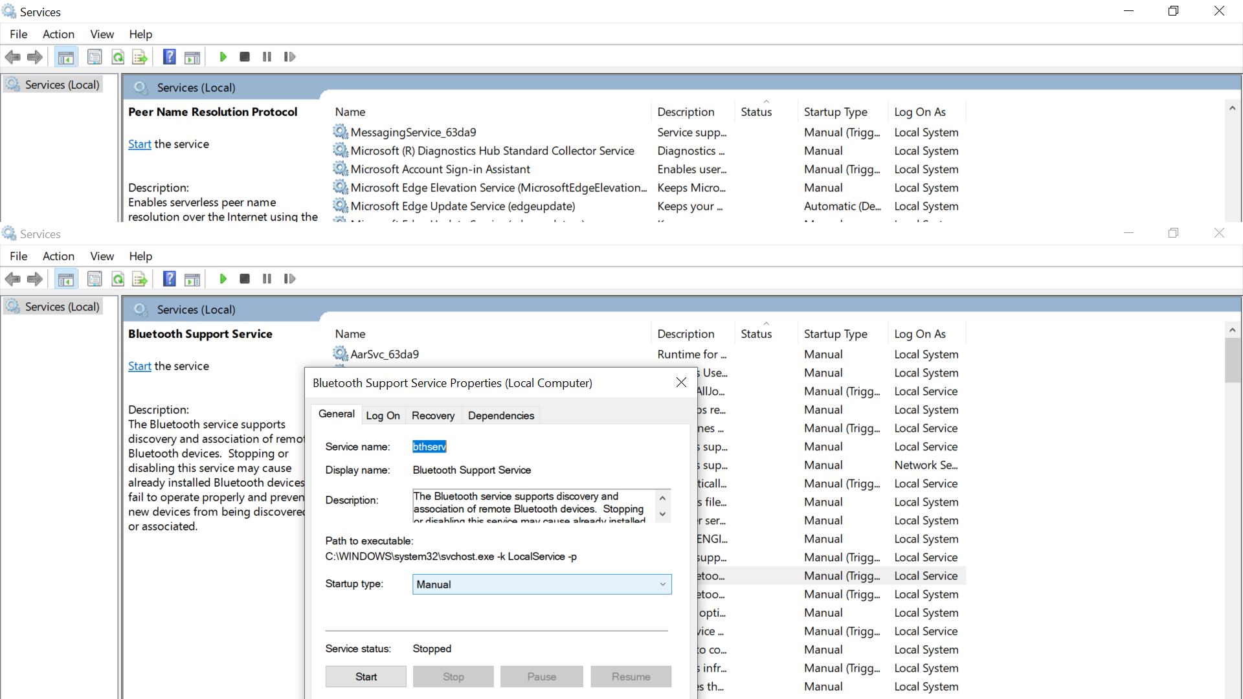Click Properties icon in lower window toolbar
1243x699 pixels.
[95, 279]
